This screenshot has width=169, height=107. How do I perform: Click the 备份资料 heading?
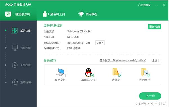(50, 60)
